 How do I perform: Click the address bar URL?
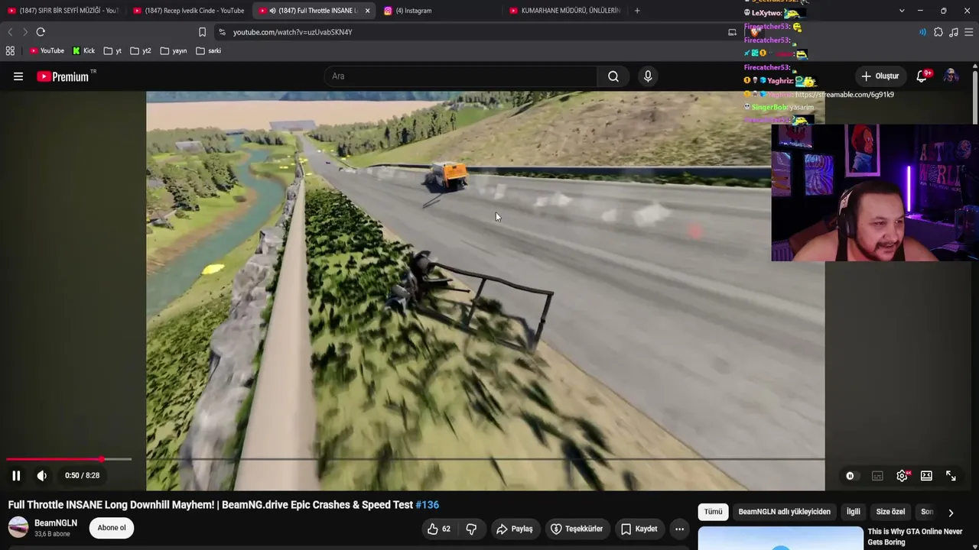293,32
